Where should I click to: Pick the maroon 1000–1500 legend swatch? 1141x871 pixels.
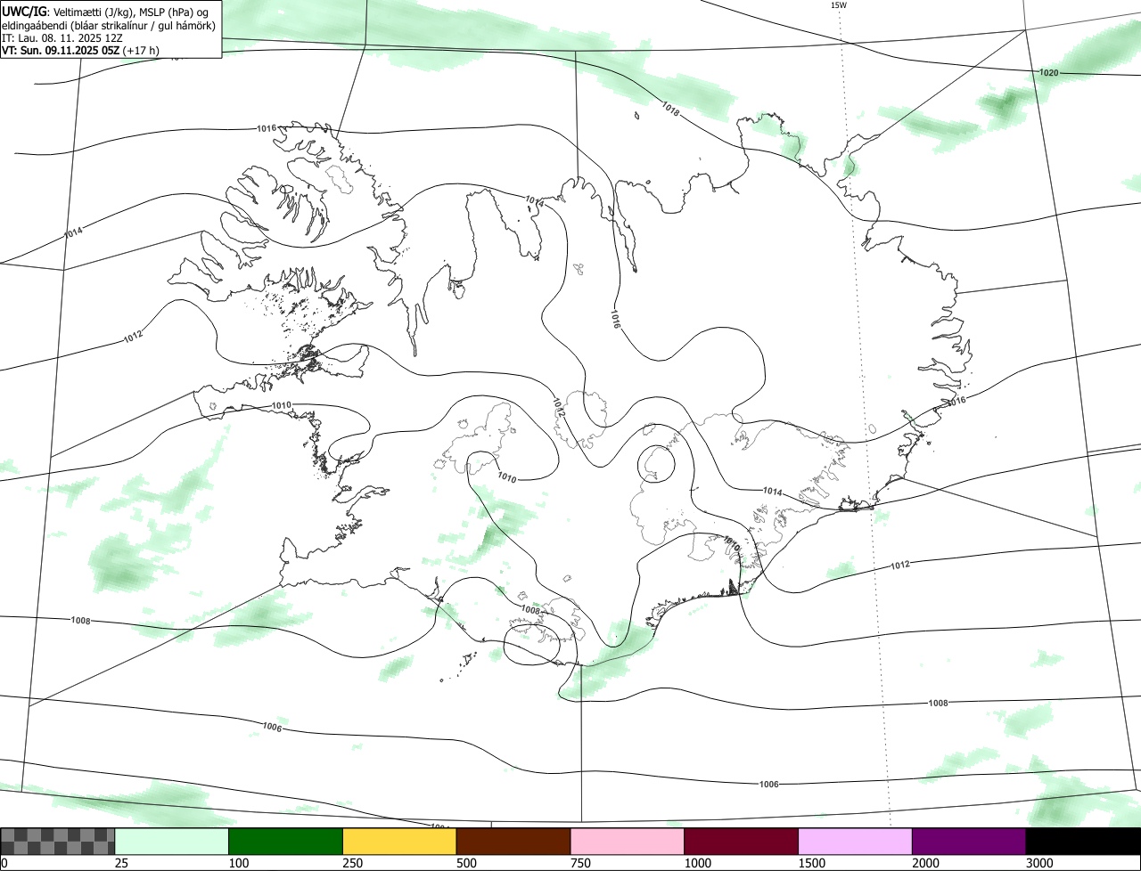742,841
